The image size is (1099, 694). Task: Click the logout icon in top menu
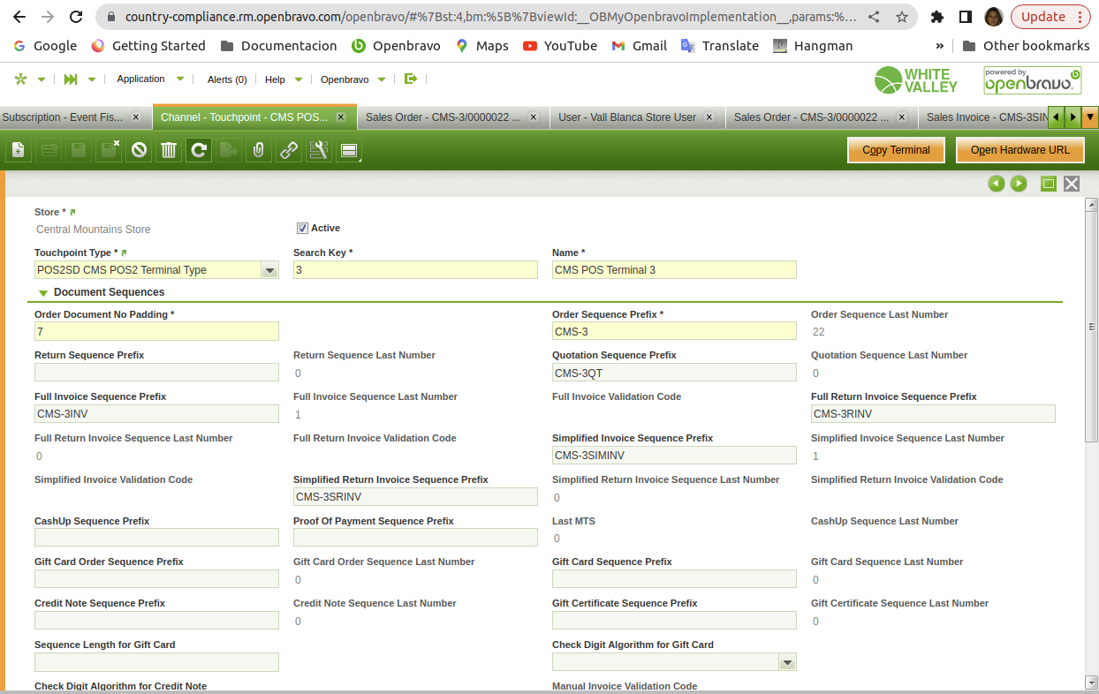[x=410, y=79]
